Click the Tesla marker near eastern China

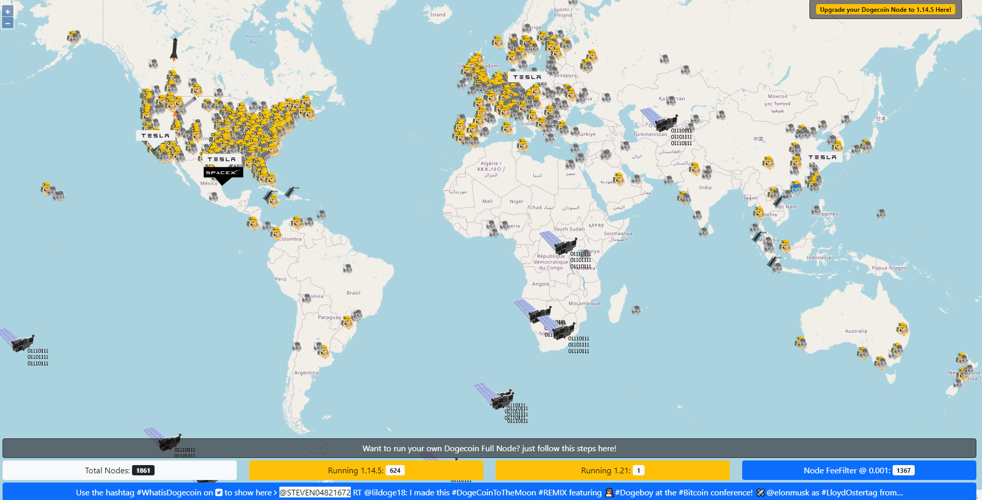[822, 158]
